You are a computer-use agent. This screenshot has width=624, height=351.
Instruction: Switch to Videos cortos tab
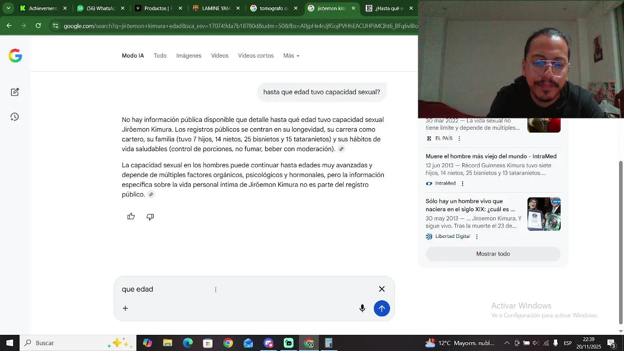255,56
